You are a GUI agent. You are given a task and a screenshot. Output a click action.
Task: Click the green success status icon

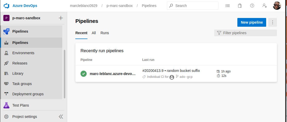tap(84, 74)
